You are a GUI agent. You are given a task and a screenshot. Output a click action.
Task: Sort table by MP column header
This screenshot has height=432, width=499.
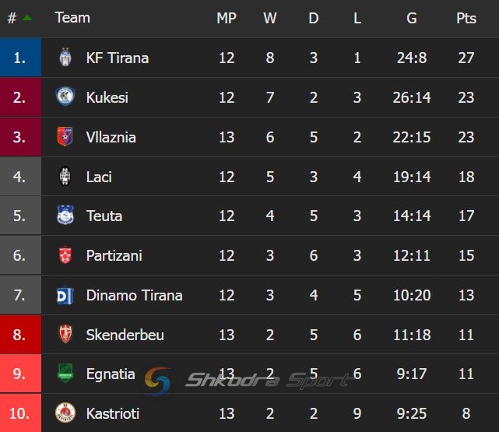pyautogui.click(x=226, y=18)
